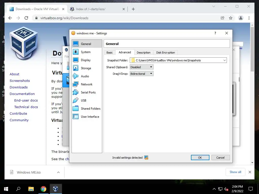Confirm settings with OK
The height and width of the screenshot is (194, 259).
pos(200,158)
